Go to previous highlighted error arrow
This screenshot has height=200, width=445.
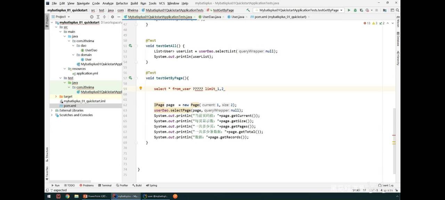(x=388, y=23)
